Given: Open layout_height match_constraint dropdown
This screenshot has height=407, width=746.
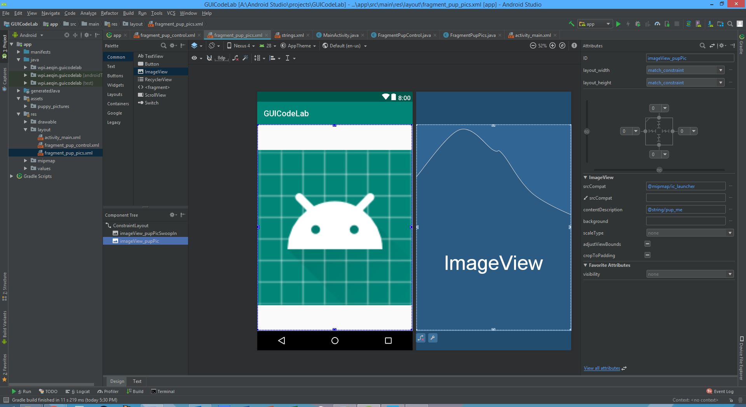Looking at the screenshot, I should [721, 83].
